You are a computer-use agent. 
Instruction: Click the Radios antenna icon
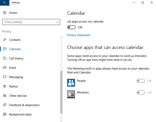[x=5, y=86]
